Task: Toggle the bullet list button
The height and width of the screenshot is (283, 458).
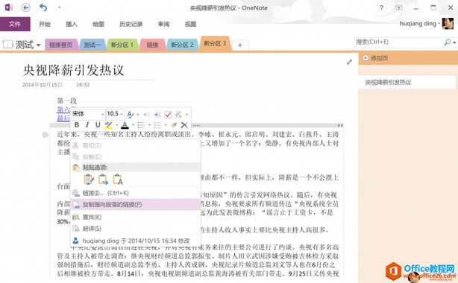Action: coord(142,125)
